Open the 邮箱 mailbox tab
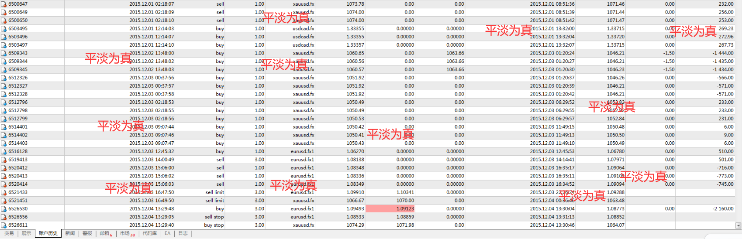The image size is (742, 239). [x=105, y=234]
